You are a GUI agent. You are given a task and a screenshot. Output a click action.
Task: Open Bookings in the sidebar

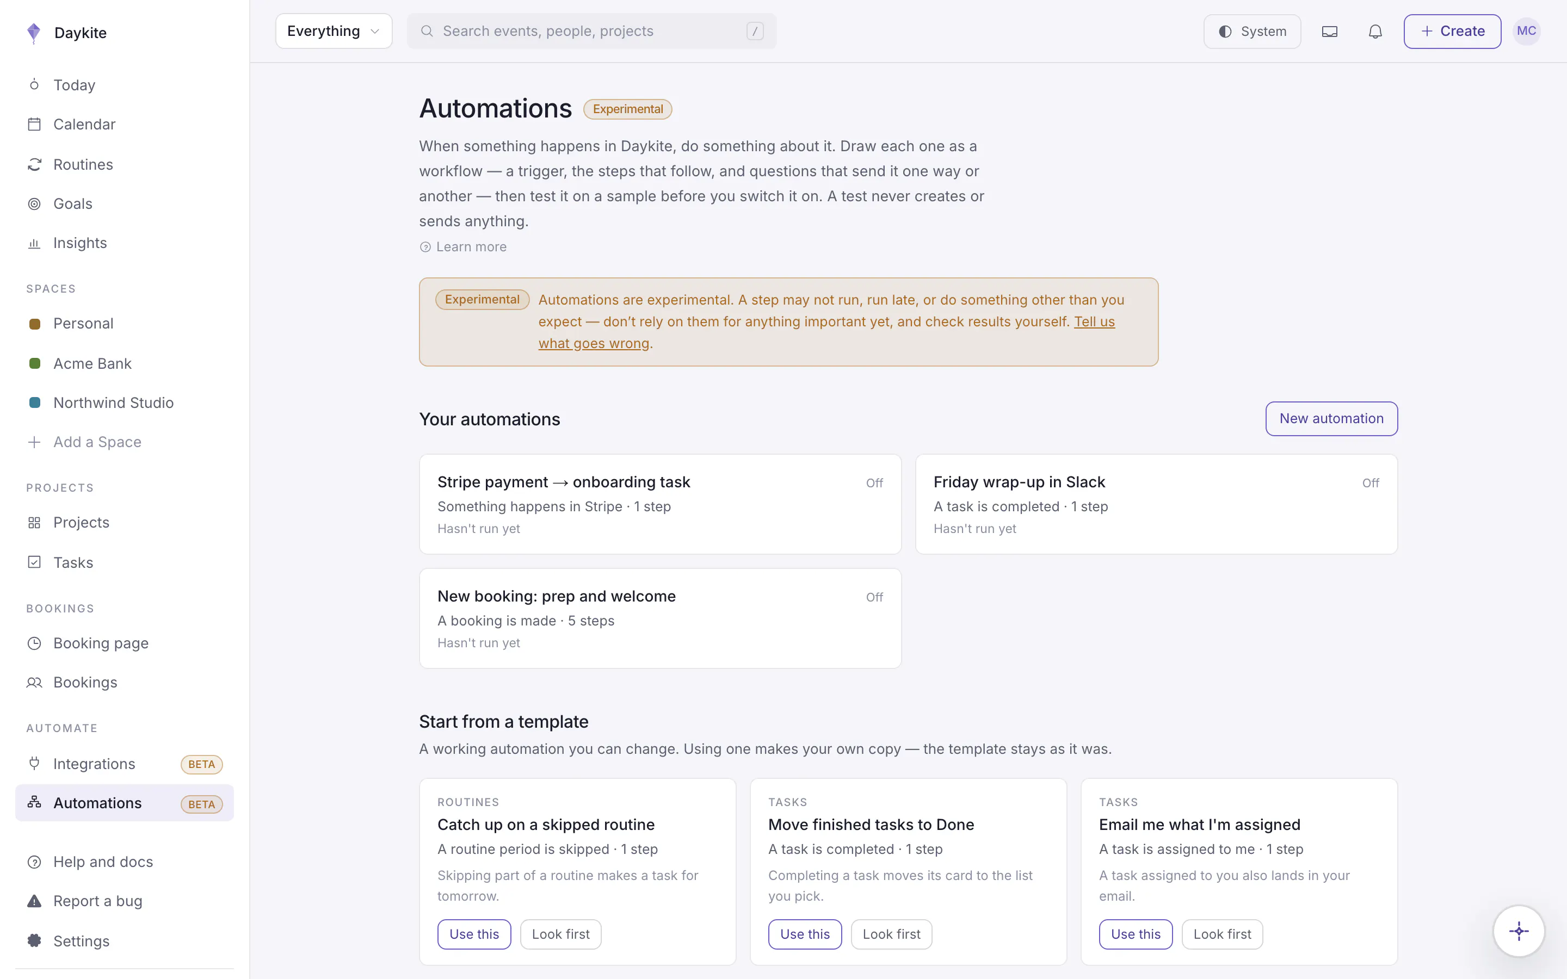click(124, 683)
